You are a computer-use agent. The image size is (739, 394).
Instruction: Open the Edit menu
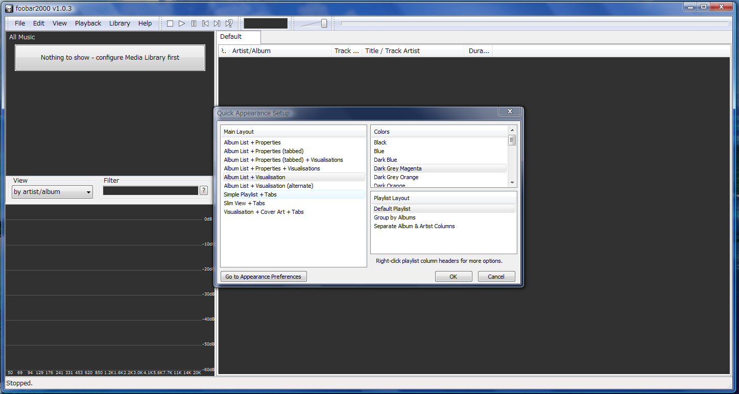click(x=39, y=23)
